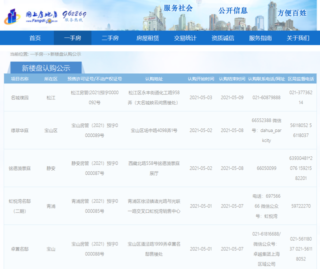Click permit number ending 000085号
The width and height of the screenshot is (320, 269).
94,206
